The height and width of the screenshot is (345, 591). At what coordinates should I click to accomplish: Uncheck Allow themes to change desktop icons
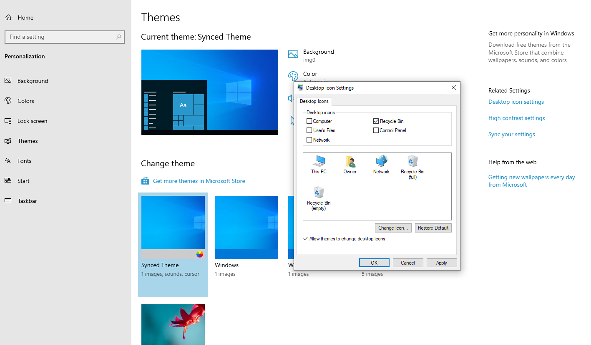tap(306, 238)
